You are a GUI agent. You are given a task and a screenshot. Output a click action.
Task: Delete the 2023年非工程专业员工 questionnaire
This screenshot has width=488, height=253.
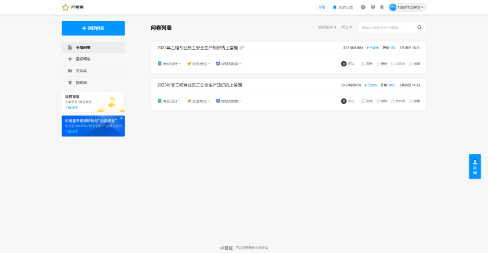382,101
